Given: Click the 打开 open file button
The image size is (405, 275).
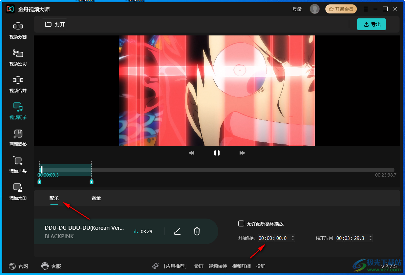Looking at the screenshot, I should click(55, 24).
